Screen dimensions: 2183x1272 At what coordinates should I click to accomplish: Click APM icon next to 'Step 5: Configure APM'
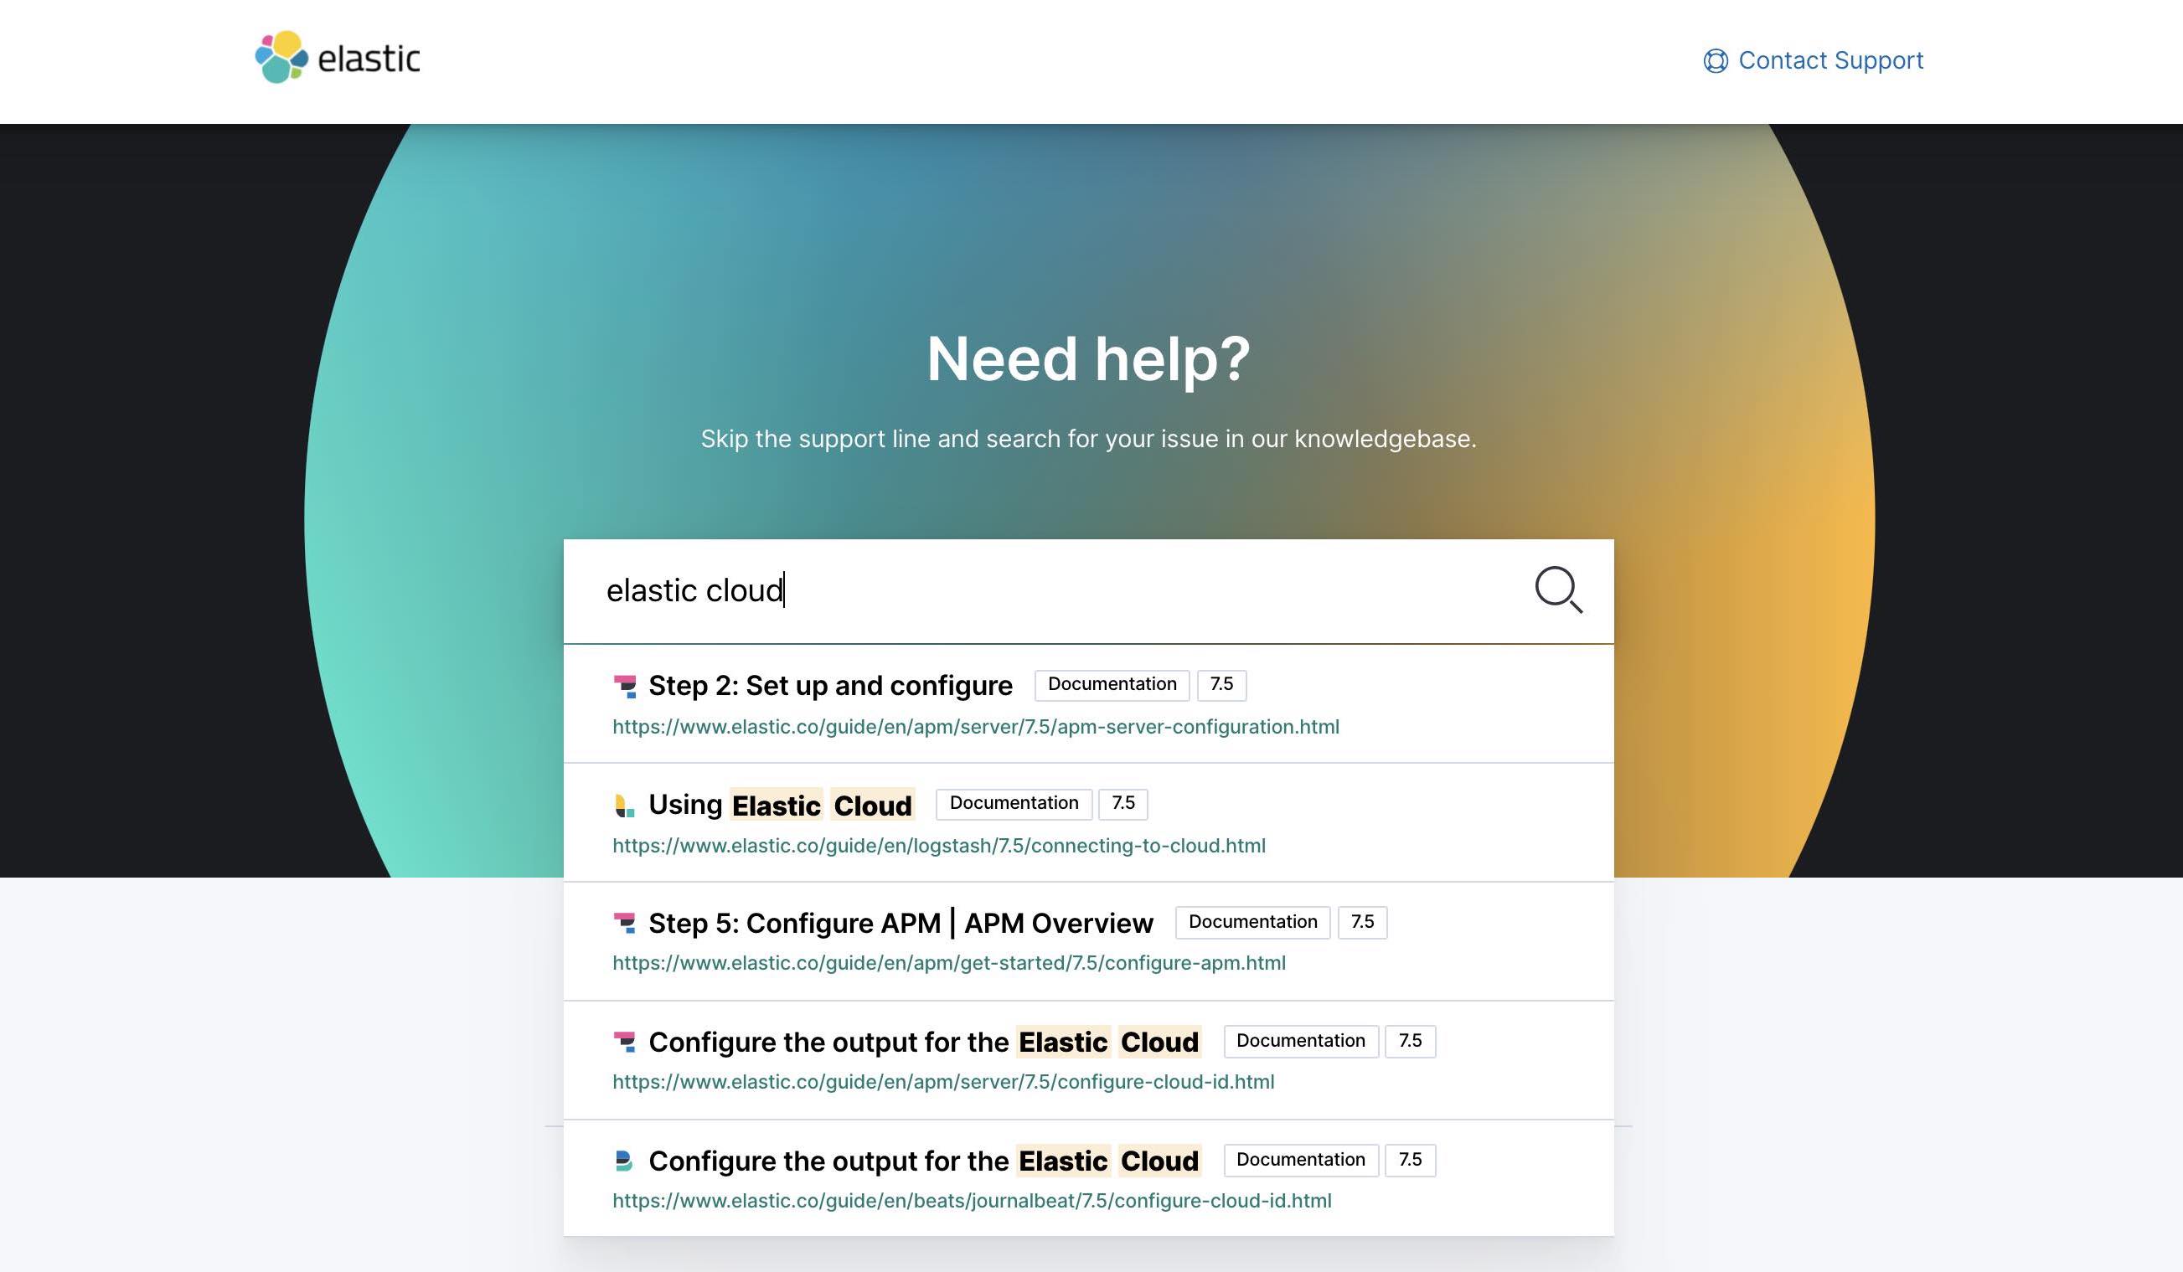coord(625,923)
